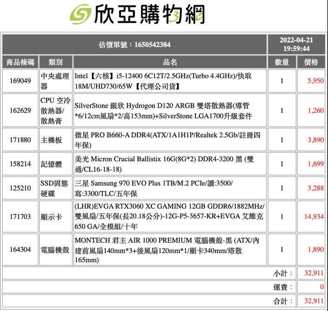
Task: Click quantity 1 in the i5-12400 row
Action: (282, 81)
